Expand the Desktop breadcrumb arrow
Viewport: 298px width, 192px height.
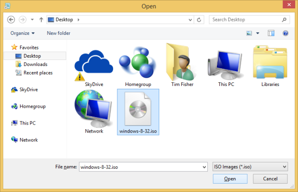click(x=79, y=20)
